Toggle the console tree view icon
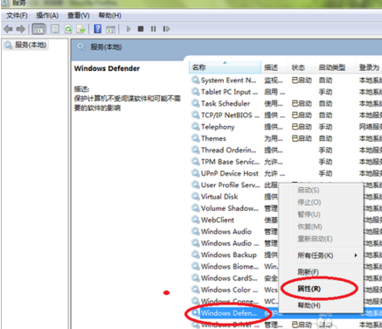382x329 pixels. pos(38,29)
